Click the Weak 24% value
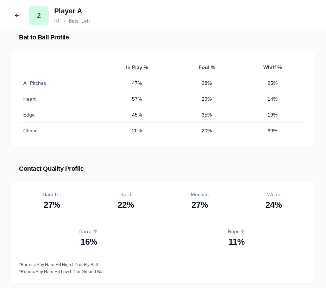 click(x=274, y=205)
